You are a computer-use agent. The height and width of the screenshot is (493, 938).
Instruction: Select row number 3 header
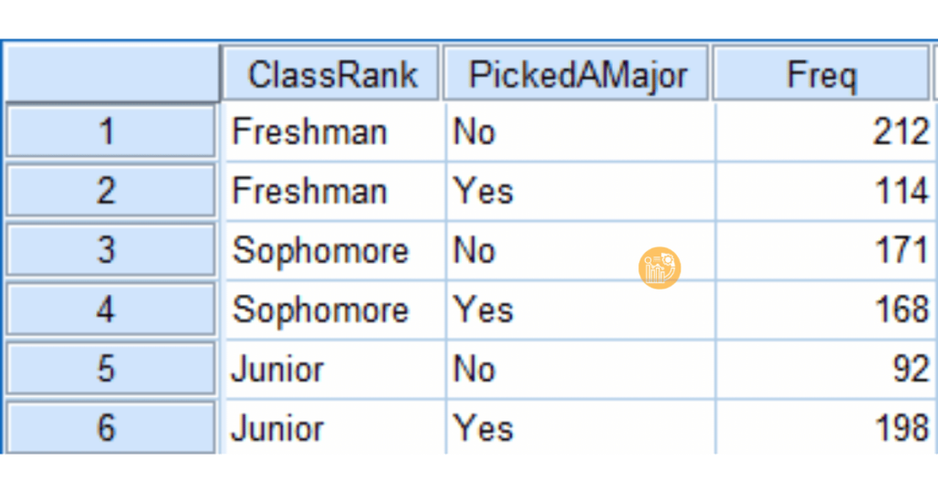pos(110,250)
